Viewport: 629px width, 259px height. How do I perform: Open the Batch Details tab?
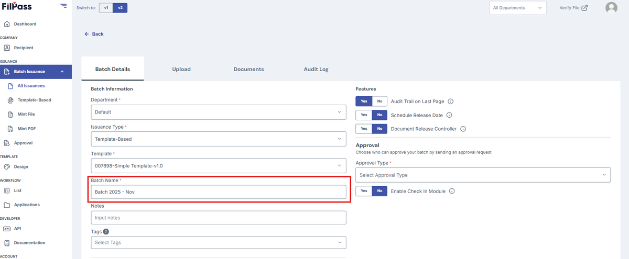(113, 69)
